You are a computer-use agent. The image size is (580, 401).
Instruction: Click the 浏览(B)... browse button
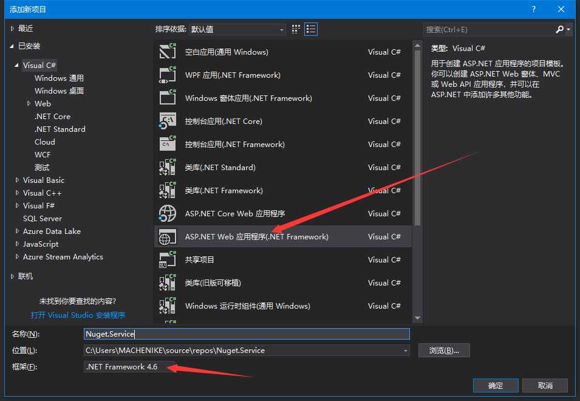coord(444,351)
